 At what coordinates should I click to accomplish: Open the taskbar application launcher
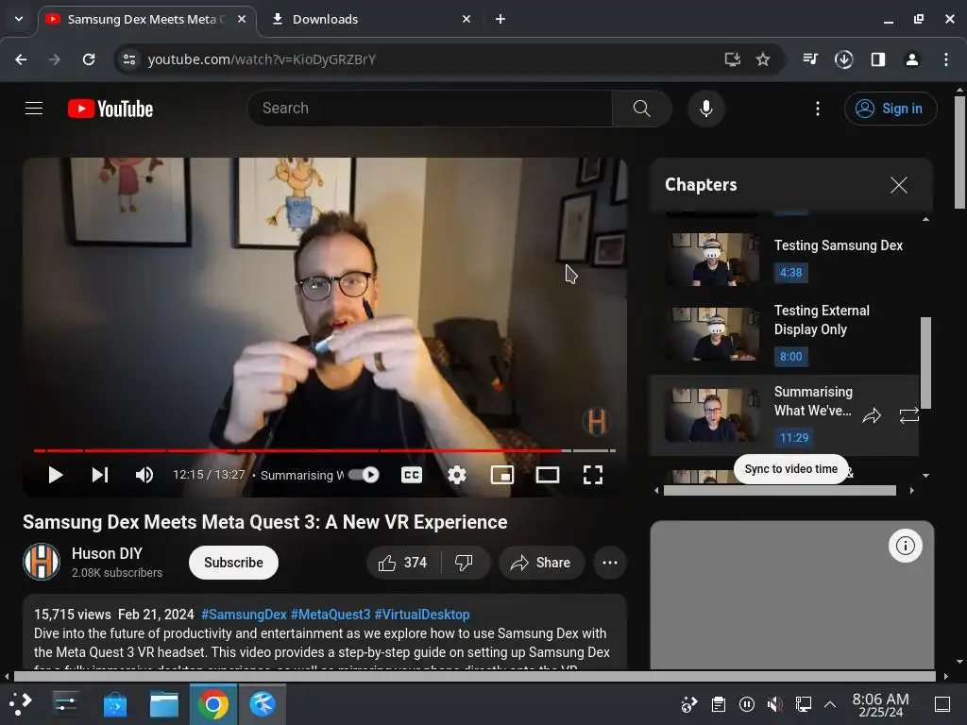click(20, 703)
